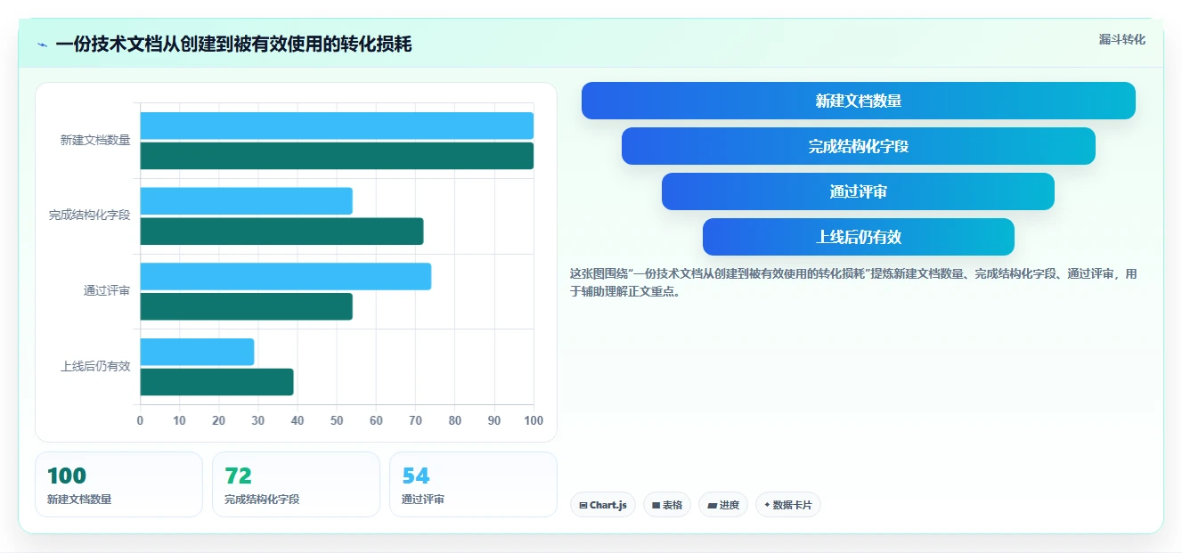This screenshot has width=1182, height=553.
Task: Click the dark teal bar for 上线后仍有效
Action: (216, 382)
